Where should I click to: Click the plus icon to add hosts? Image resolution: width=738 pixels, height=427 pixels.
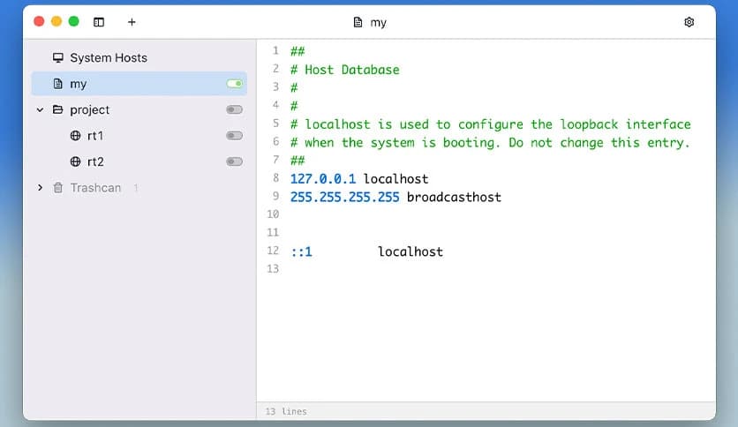(x=132, y=22)
